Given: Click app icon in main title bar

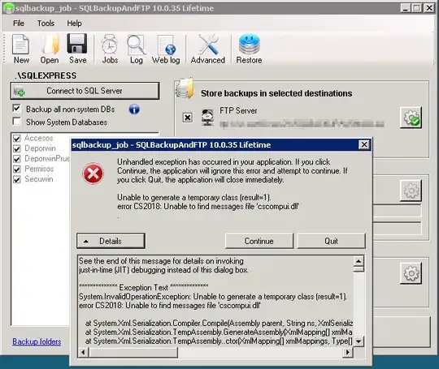Looking at the screenshot, I should [8, 8].
